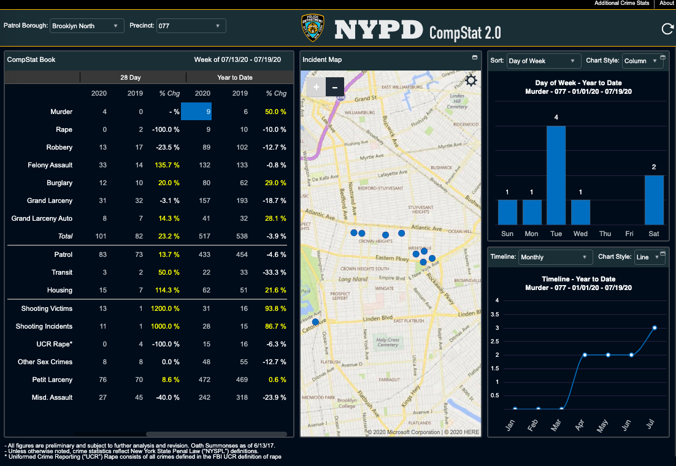Select the Felony Assault row label
Image resolution: width=676 pixels, height=466 pixels.
[50, 165]
